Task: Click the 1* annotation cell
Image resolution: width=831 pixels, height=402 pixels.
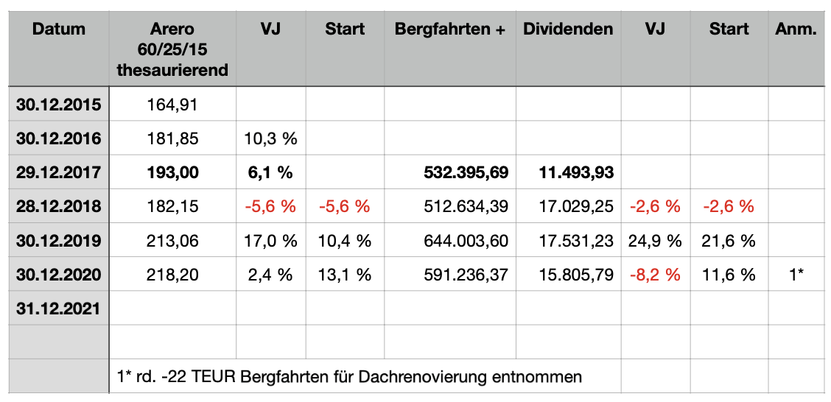Action: point(796,275)
